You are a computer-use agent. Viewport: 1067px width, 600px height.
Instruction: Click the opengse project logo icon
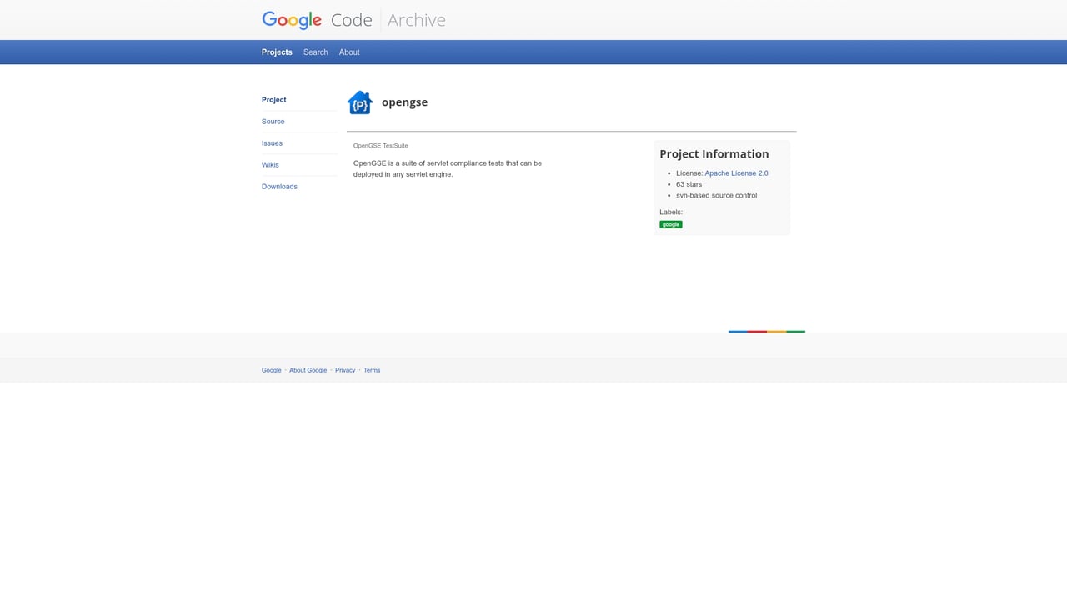pyautogui.click(x=359, y=102)
